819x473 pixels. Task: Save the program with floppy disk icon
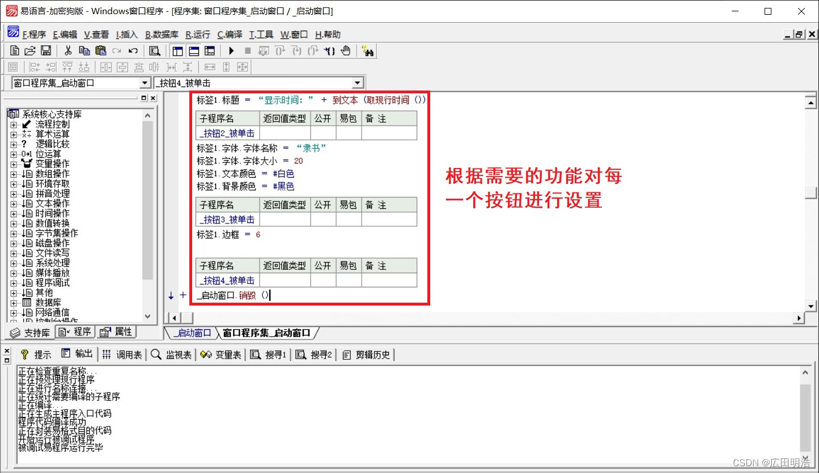46,51
